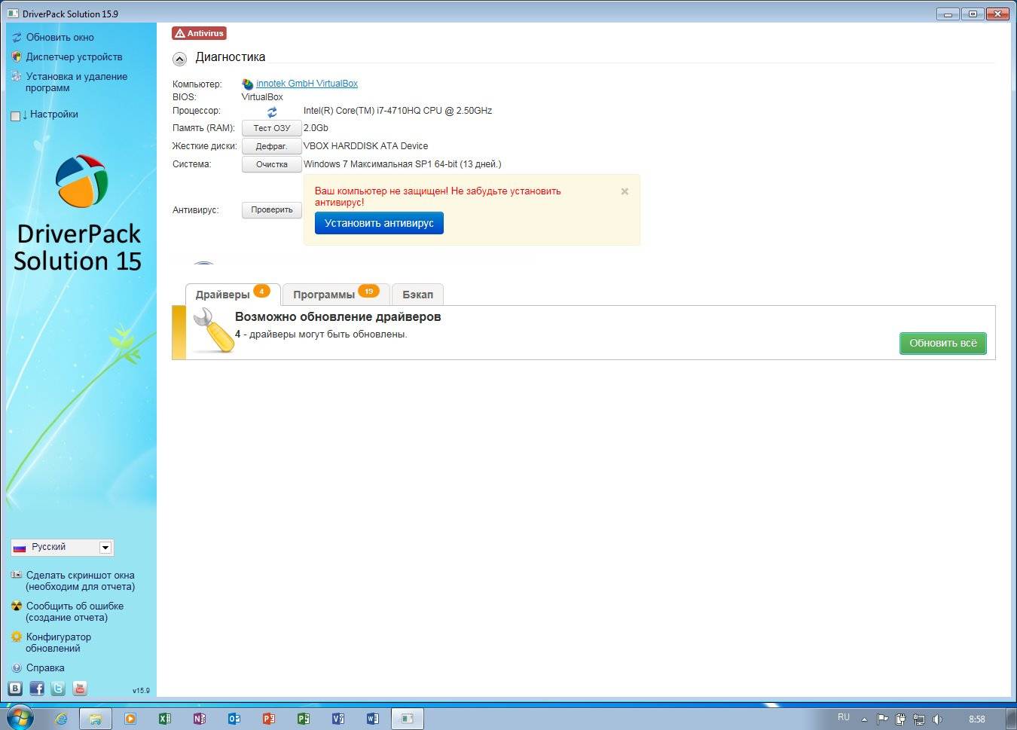Click the RU language indicator
Screen dimensions: 1017x730
click(844, 718)
